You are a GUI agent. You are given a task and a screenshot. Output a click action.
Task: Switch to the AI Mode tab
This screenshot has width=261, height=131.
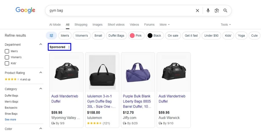[x=55, y=25]
